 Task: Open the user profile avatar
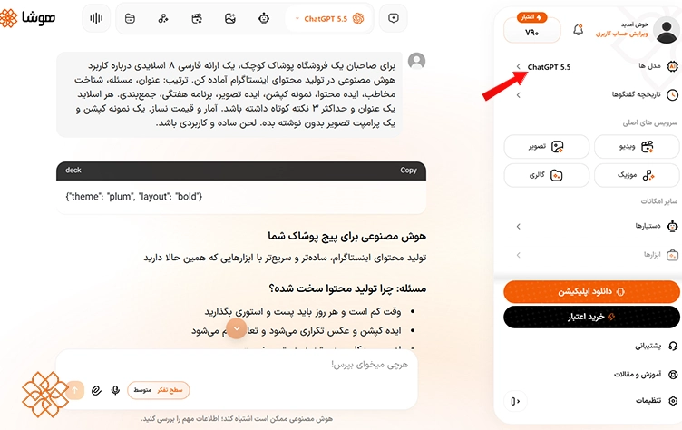pyautogui.click(x=667, y=30)
